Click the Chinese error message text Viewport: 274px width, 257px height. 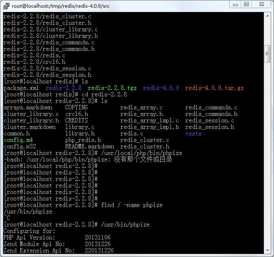click(143, 159)
